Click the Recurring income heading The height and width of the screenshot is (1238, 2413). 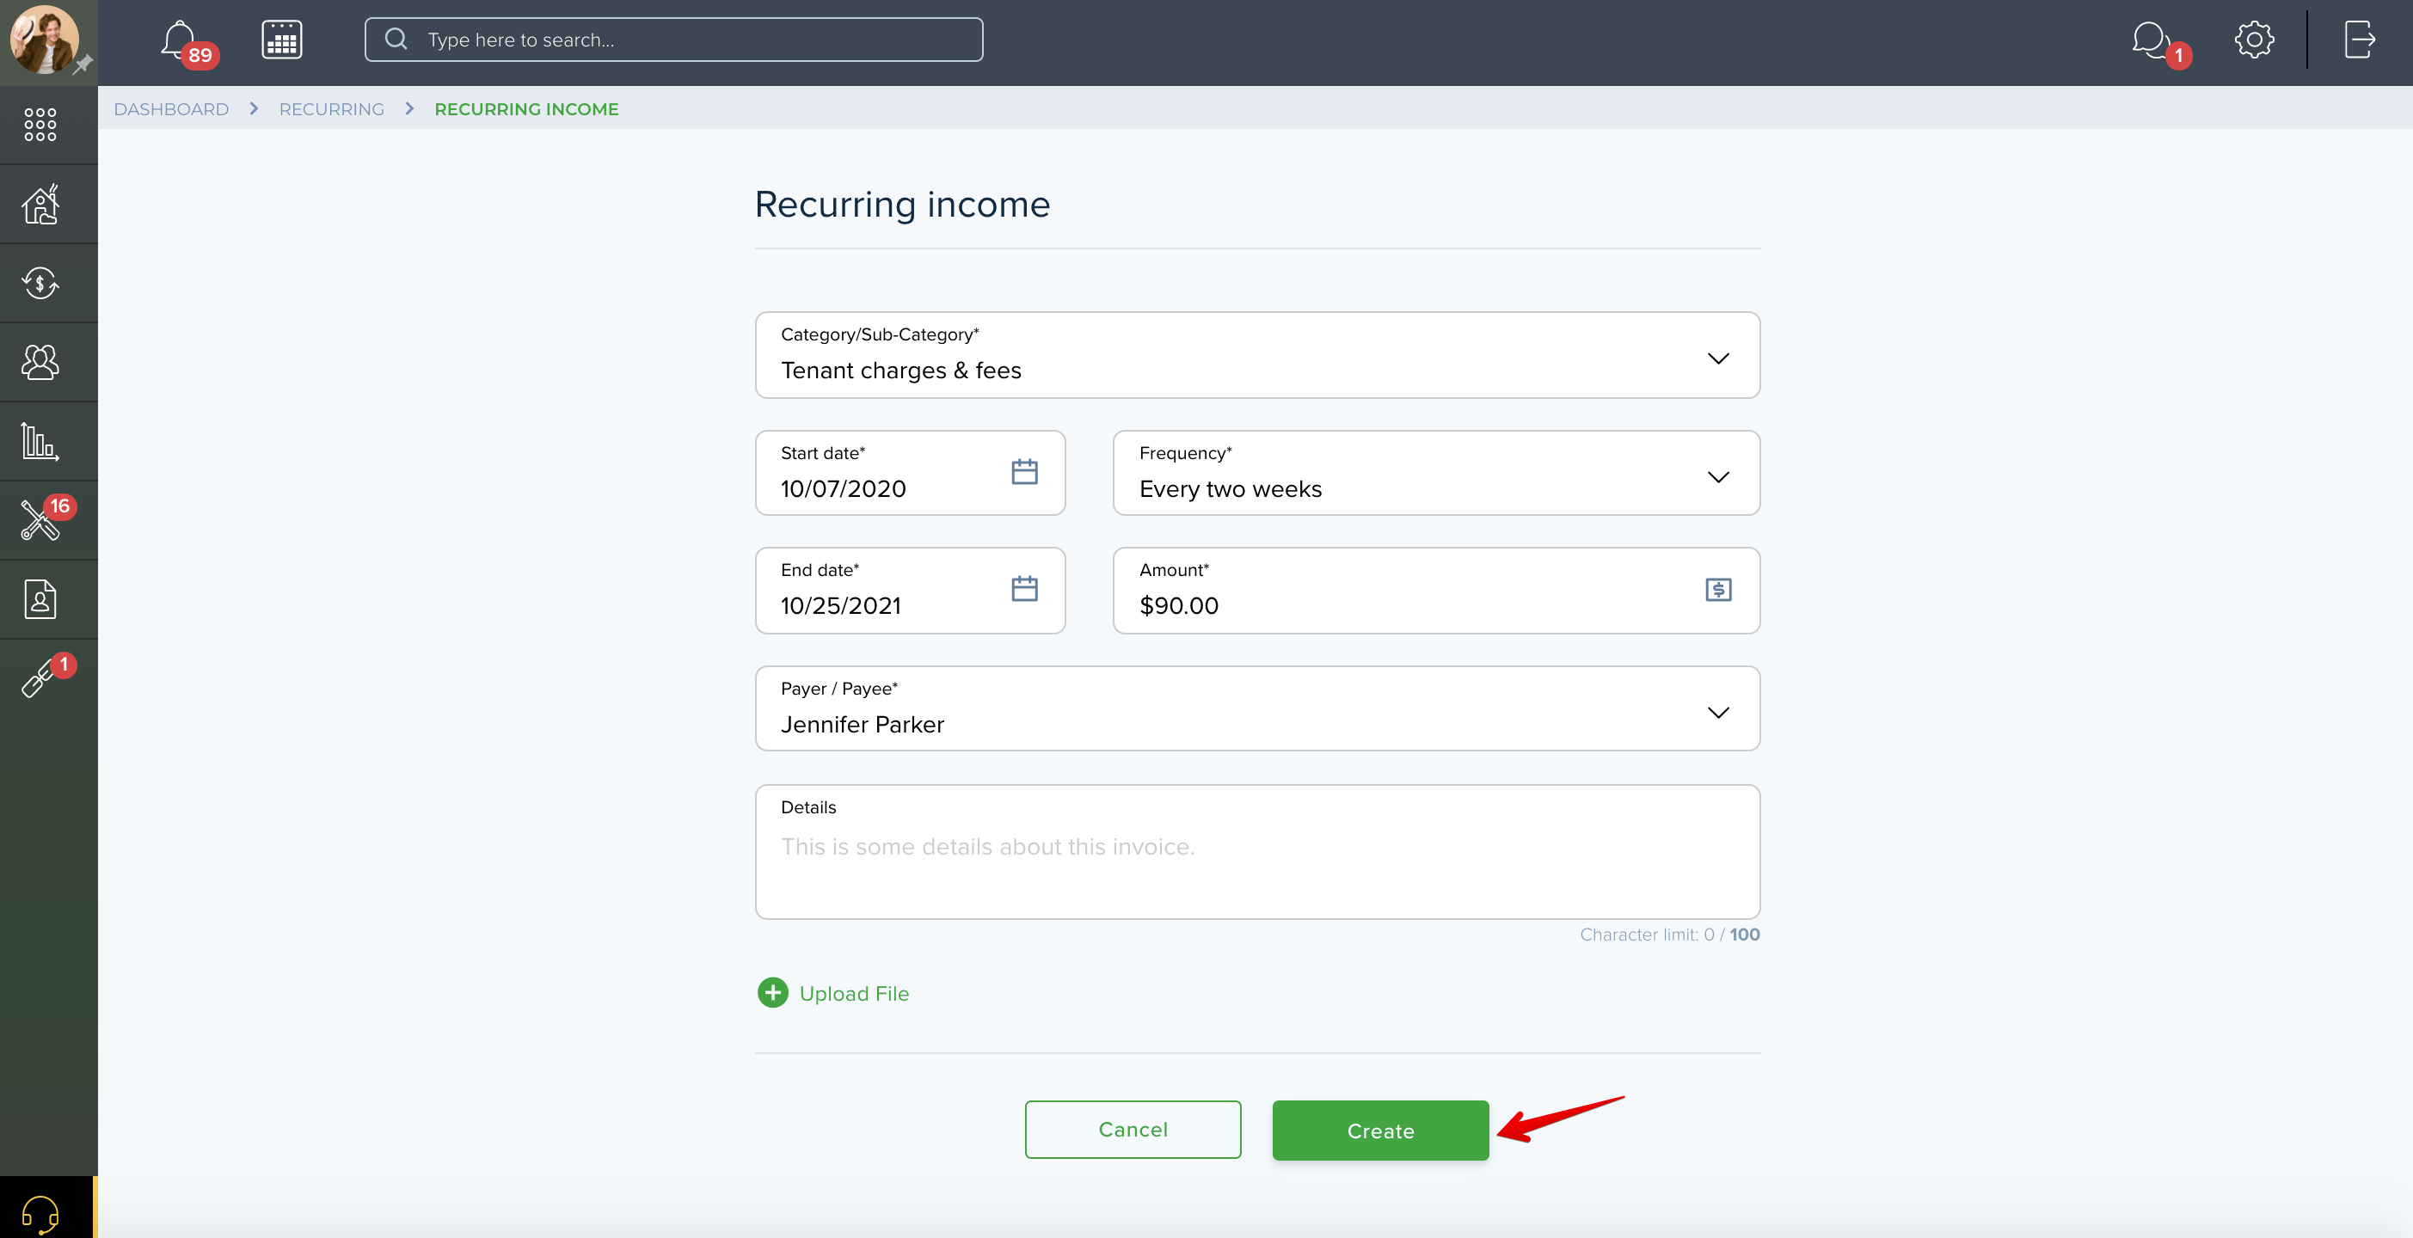[x=902, y=204]
